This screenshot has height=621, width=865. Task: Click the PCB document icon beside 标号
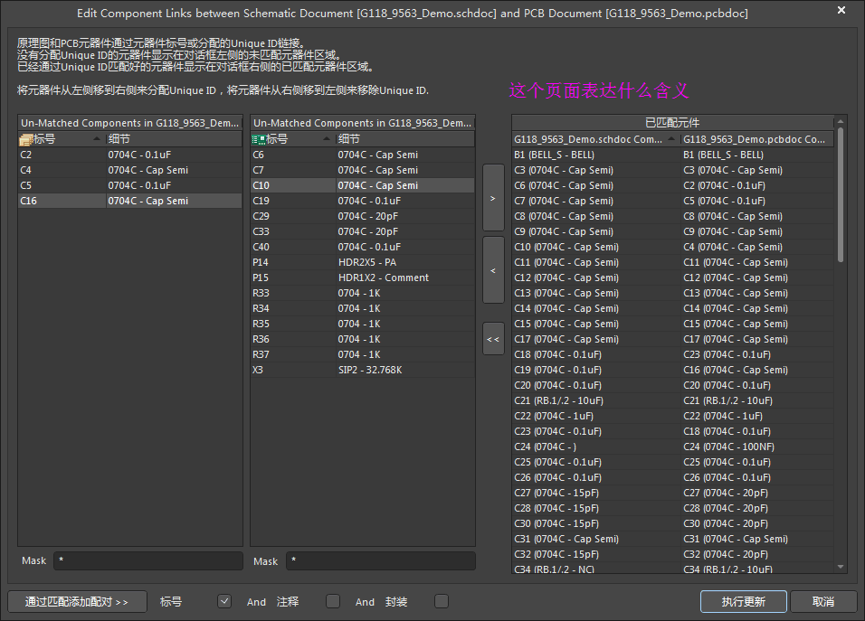pos(259,139)
